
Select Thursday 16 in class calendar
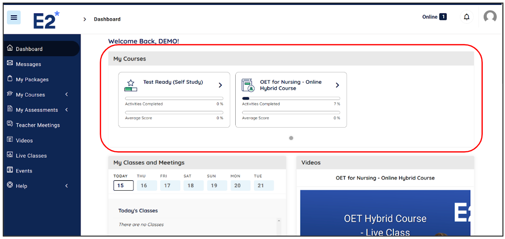[x=143, y=185]
